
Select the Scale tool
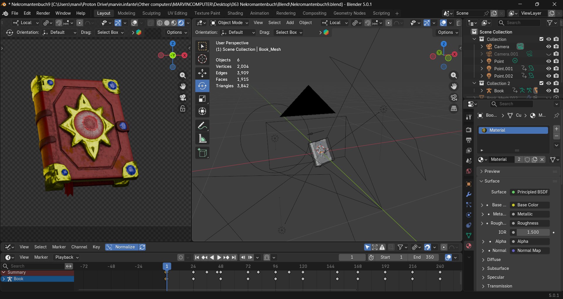[202, 99]
